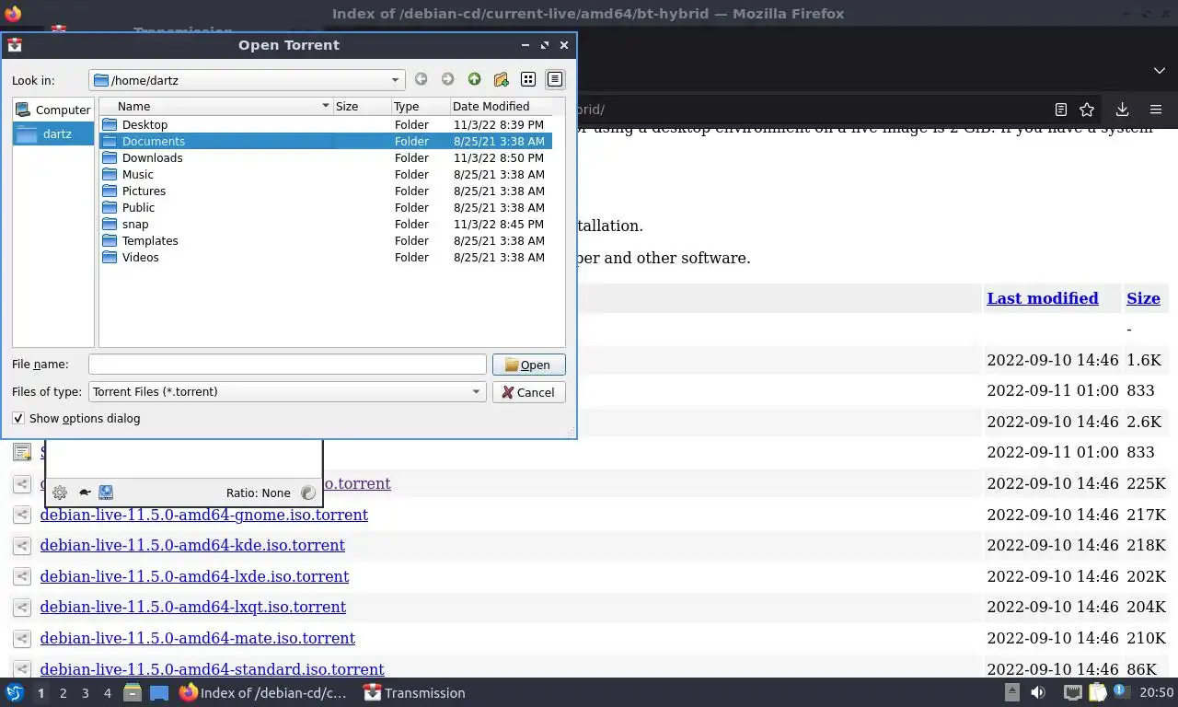This screenshot has height=707, width=1178.
Task: Open Firefox downloads panel
Action: point(1122,110)
